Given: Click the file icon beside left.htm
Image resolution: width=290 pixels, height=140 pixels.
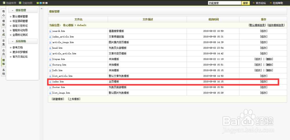Looking at the screenshot, I should coord(50,70).
